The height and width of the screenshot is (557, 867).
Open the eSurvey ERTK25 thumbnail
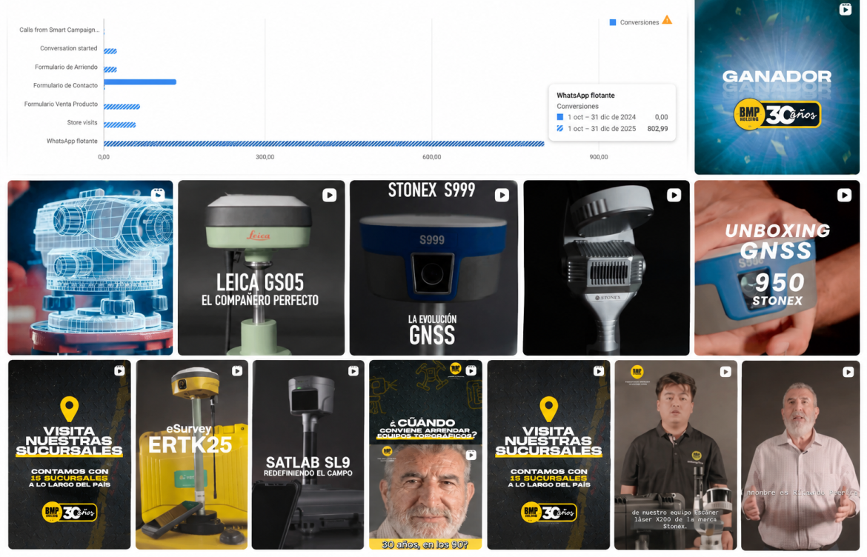coord(192,455)
